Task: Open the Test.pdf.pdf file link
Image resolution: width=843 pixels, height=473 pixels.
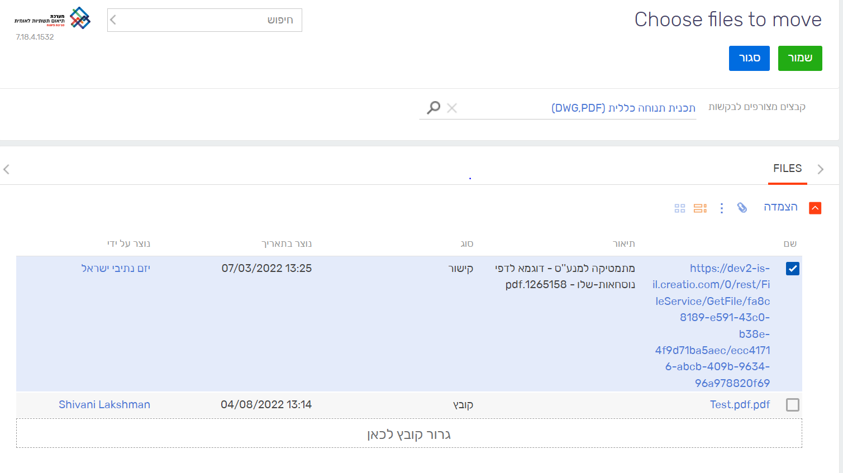Action: pyautogui.click(x=740, y=404)
